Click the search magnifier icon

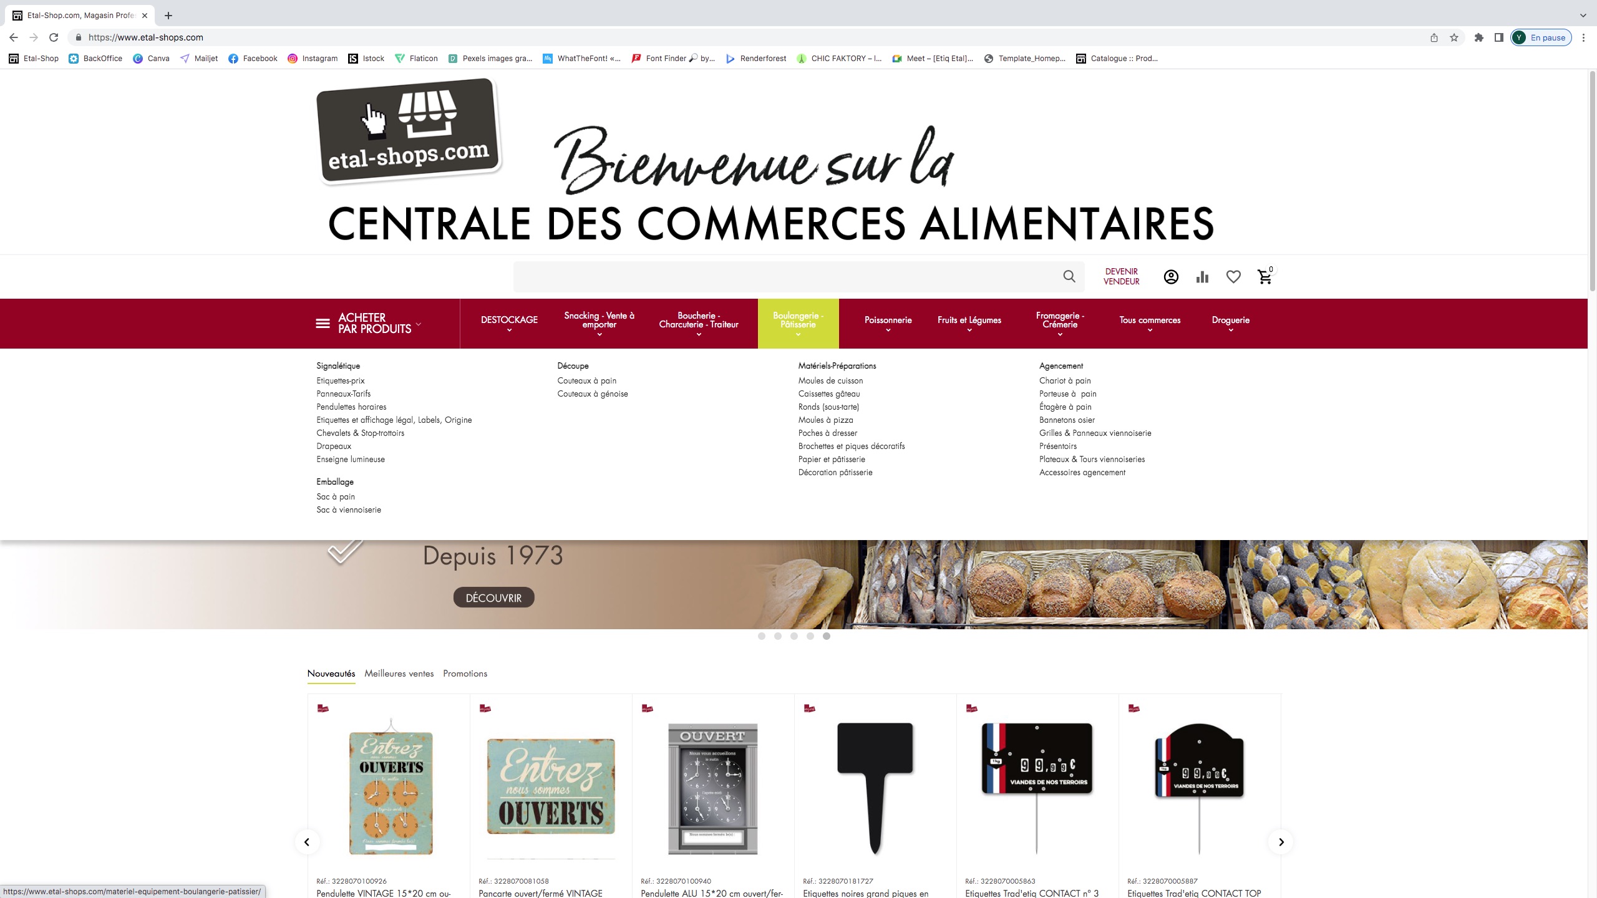1069,276
